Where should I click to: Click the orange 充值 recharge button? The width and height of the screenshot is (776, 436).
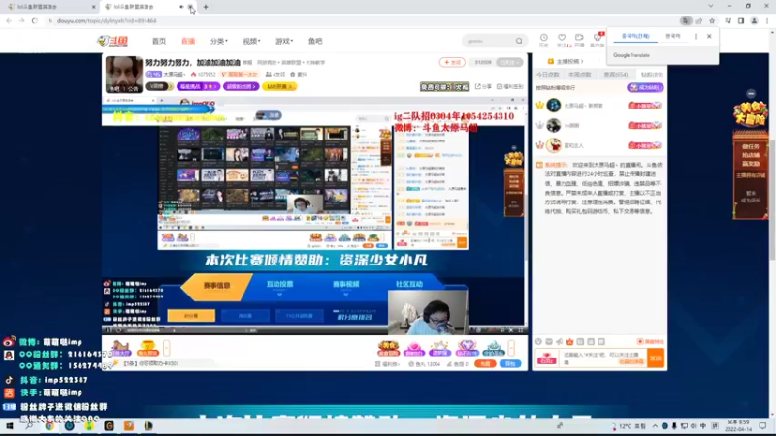tap(485, 364)
